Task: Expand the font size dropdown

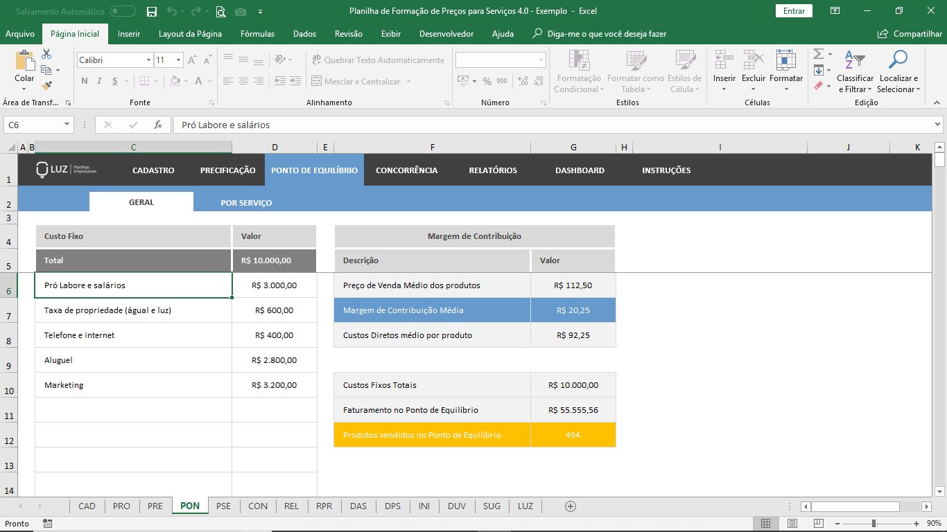Action: (x=178, y=60)
